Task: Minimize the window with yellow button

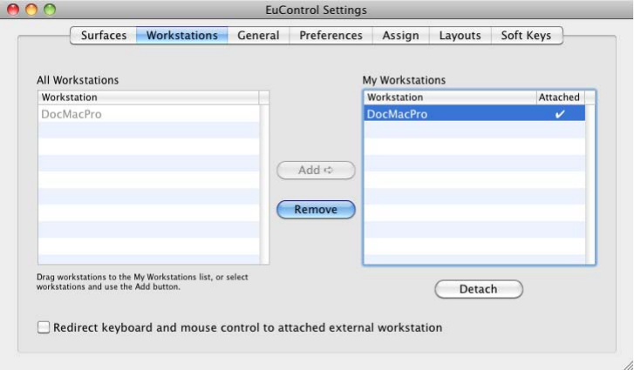Action: [x=31, y=10]
